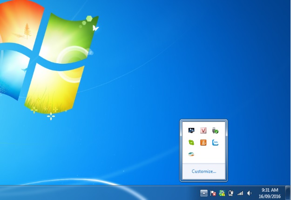Click Safely Remove Hardware USB icon
Image resolution: width=291 pixels, height=200 pixels.
tap(215, 131)
